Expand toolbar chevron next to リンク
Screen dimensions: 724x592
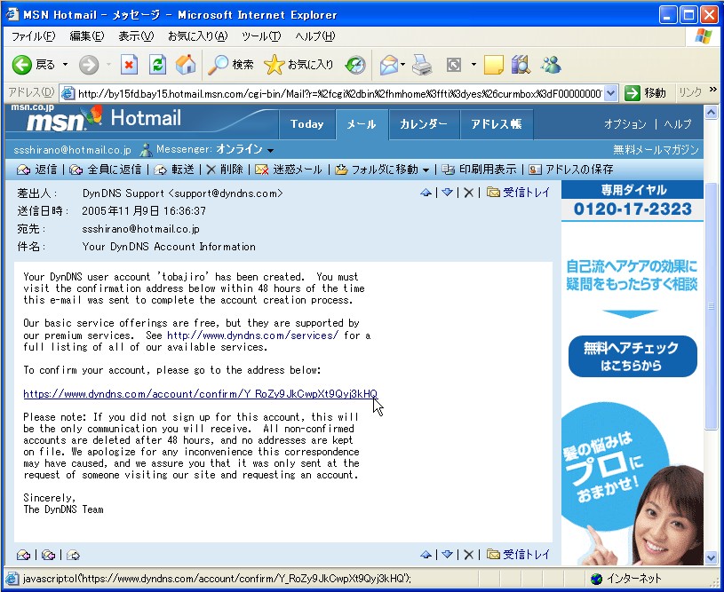point(713,90)
